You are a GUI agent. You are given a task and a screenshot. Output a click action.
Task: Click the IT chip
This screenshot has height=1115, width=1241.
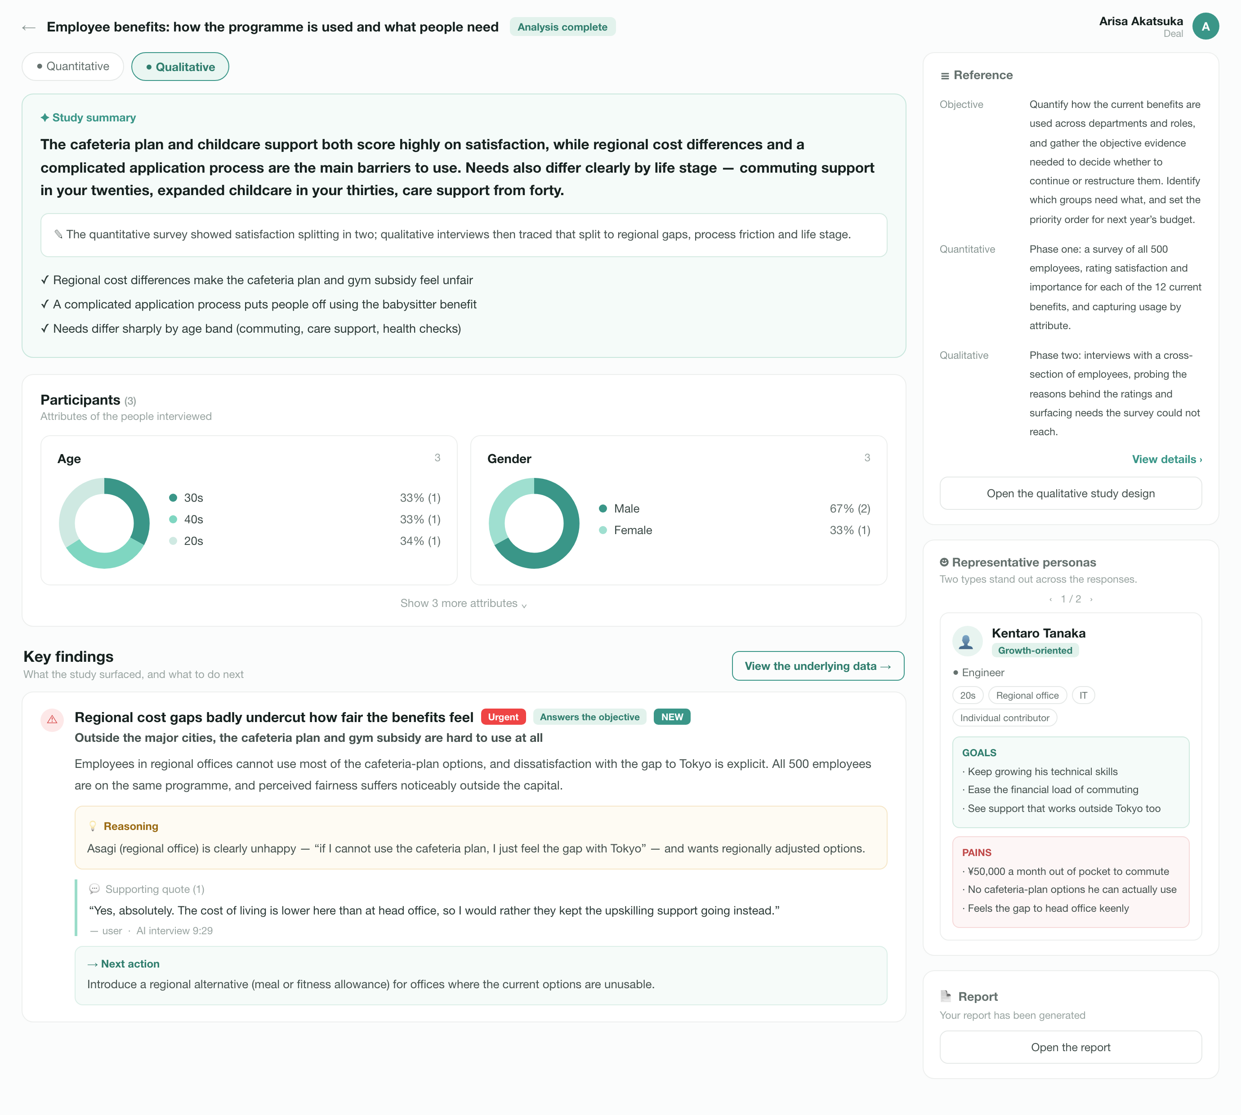coord(1083,696)
